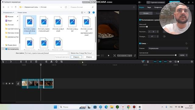Rotate the selected clip

point(56,62)
